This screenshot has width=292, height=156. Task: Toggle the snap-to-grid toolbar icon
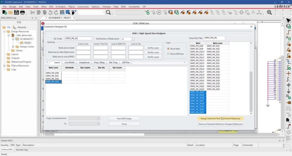pos(62,13)
